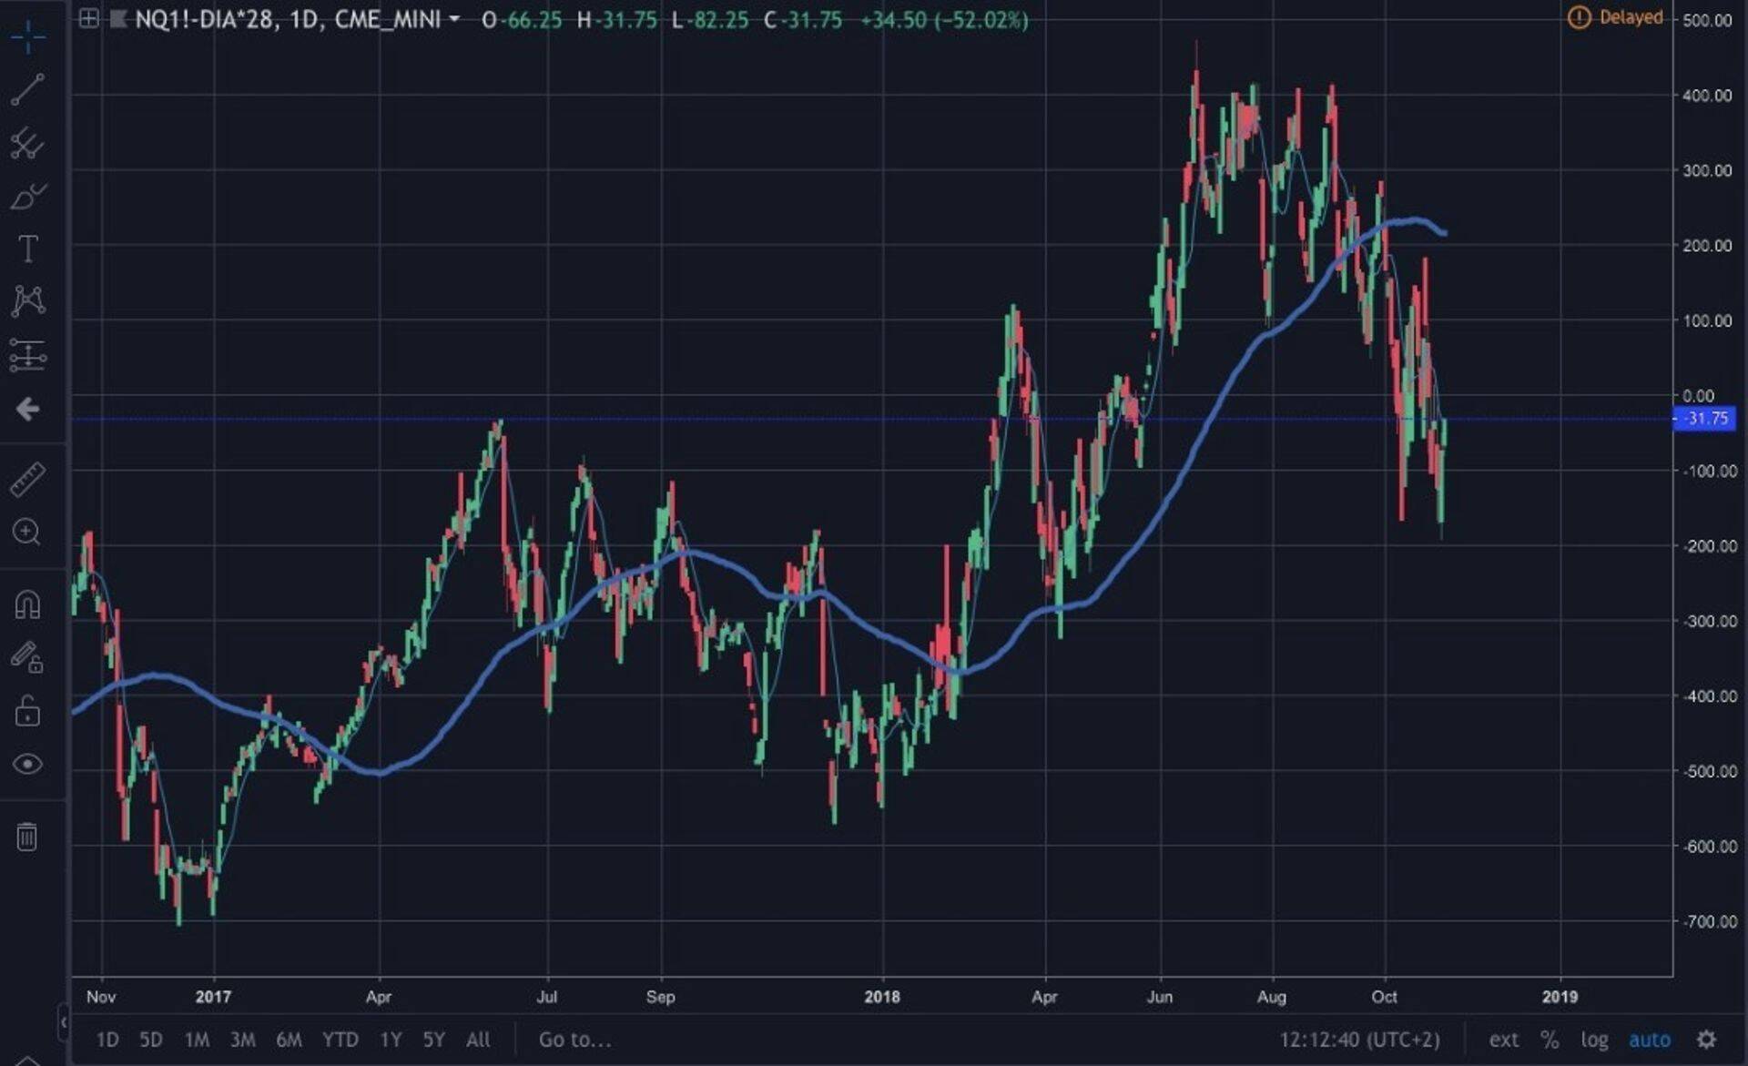This screenshot has height=1066, width=1748.
Task: Click the trash remove drawings icon
Action: pos(27,836)
